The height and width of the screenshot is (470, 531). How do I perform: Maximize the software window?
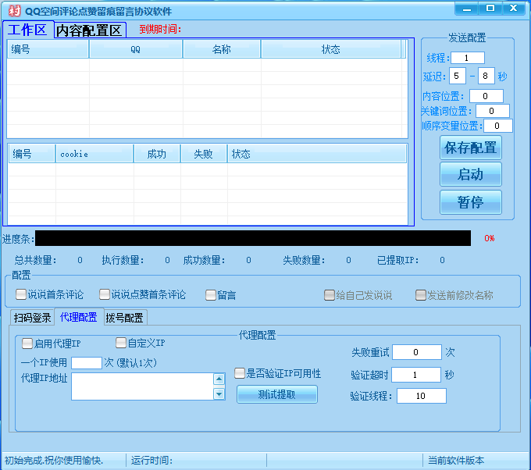(x=490, y=8)
